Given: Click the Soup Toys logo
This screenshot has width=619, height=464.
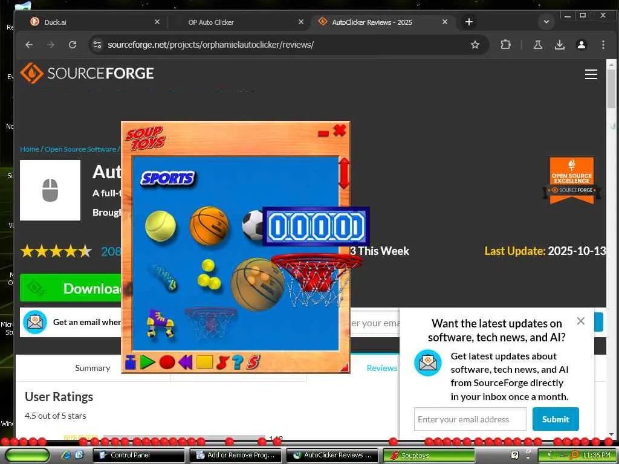Looking at the screenshot, I should (x=145, y=138).
